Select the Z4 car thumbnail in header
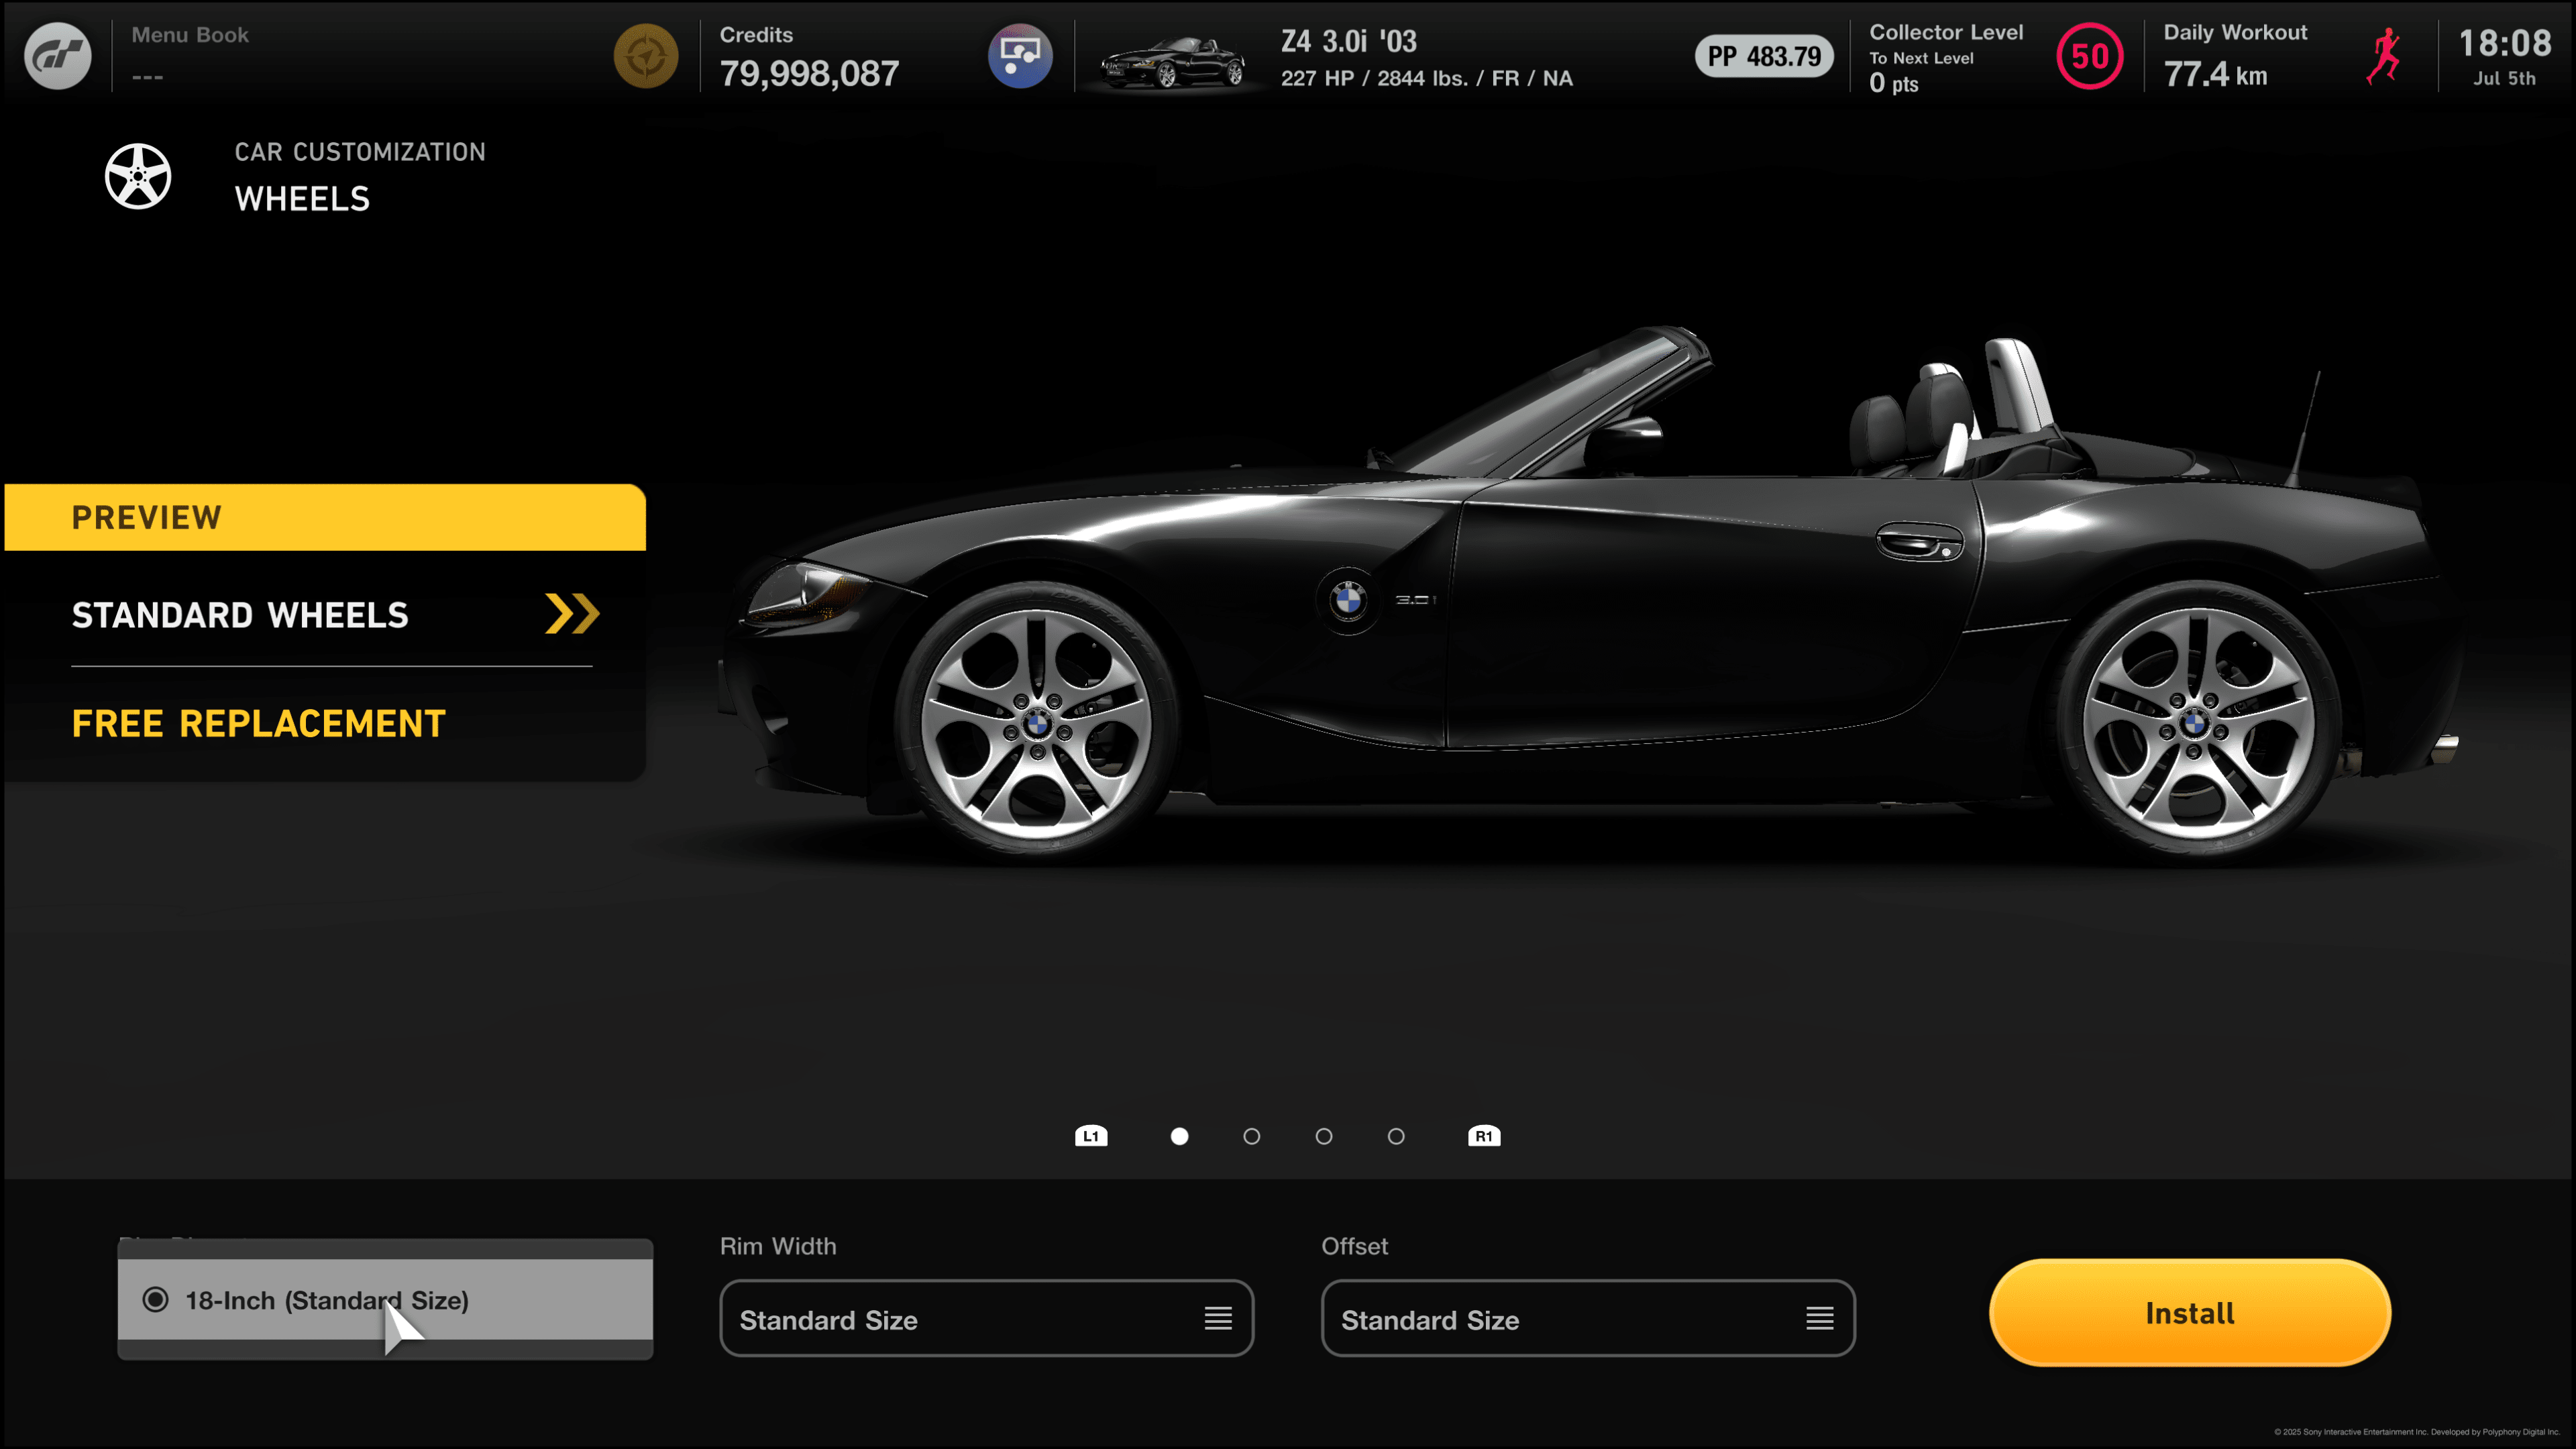This screenshot has height=1449, width=2576. (x=1172, y=62)
